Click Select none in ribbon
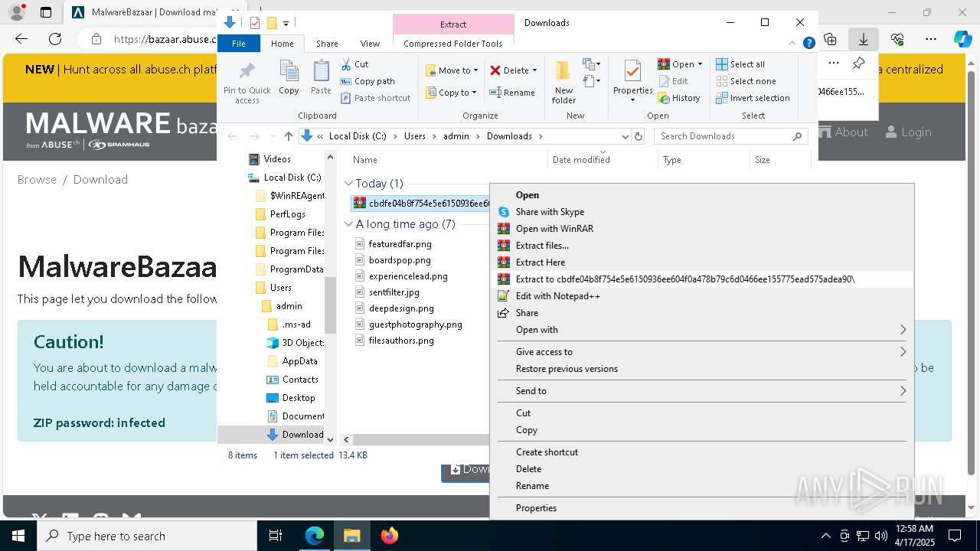The image size is (980, 551). tap(746, 81)
